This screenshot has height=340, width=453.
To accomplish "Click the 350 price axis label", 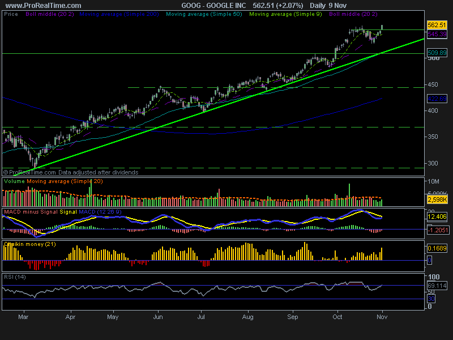I will 433,137.
